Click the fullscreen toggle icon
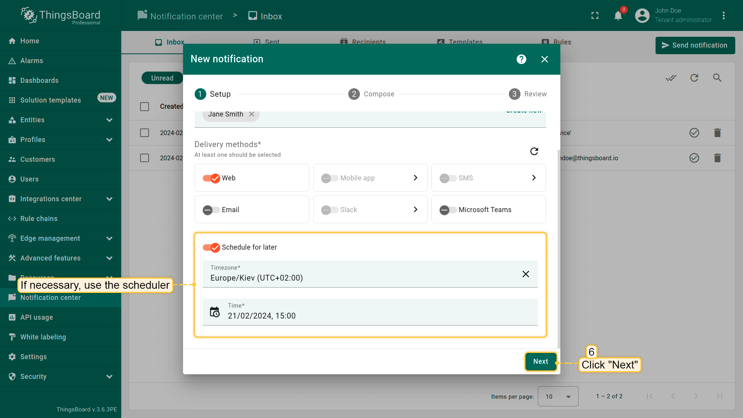743x418 pixels. tap(595, 16)
